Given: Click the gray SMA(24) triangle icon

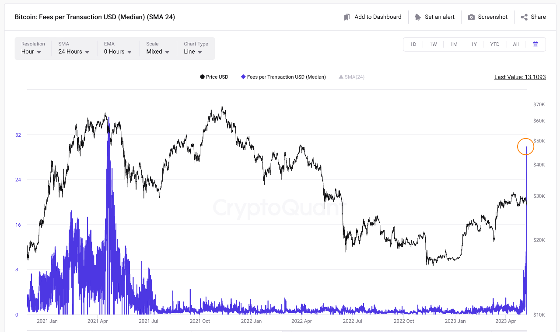Looking at the screenshot, I should click(340, 76).
